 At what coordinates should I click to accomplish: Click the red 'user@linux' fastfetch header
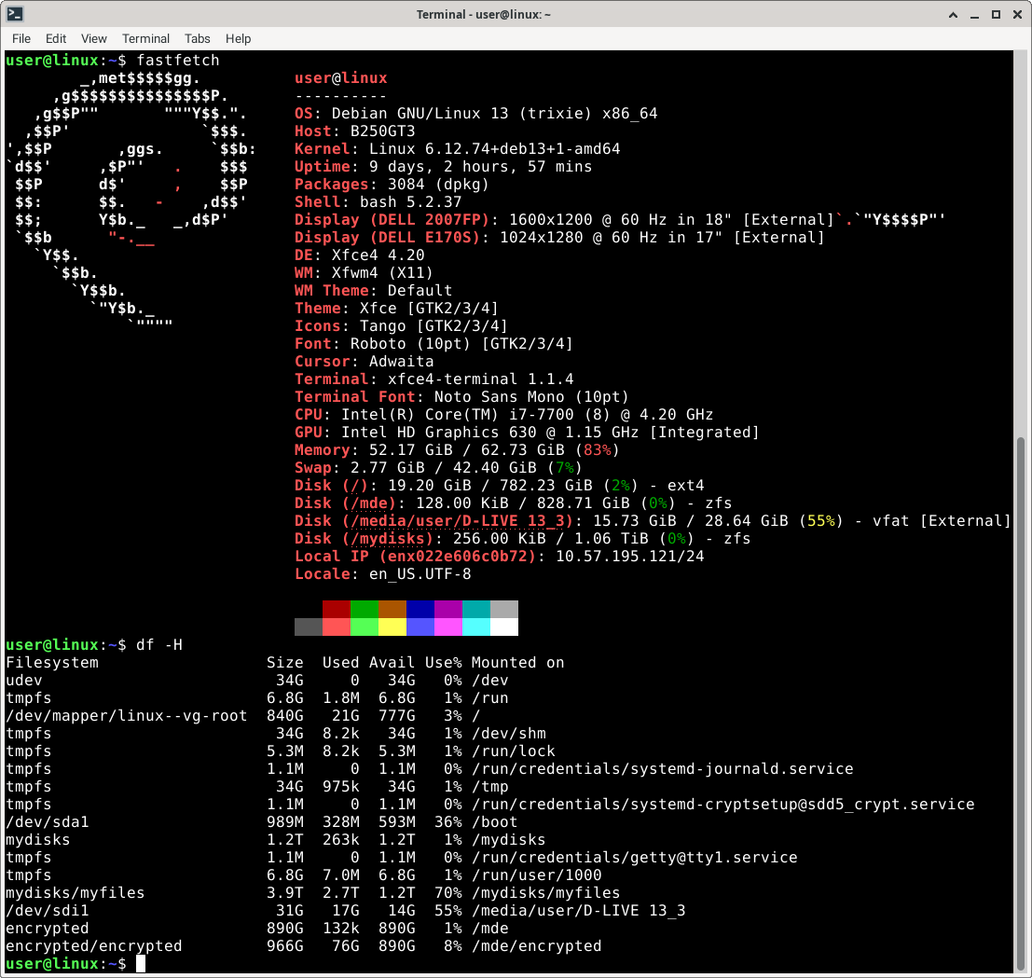[x=341, y=77]
